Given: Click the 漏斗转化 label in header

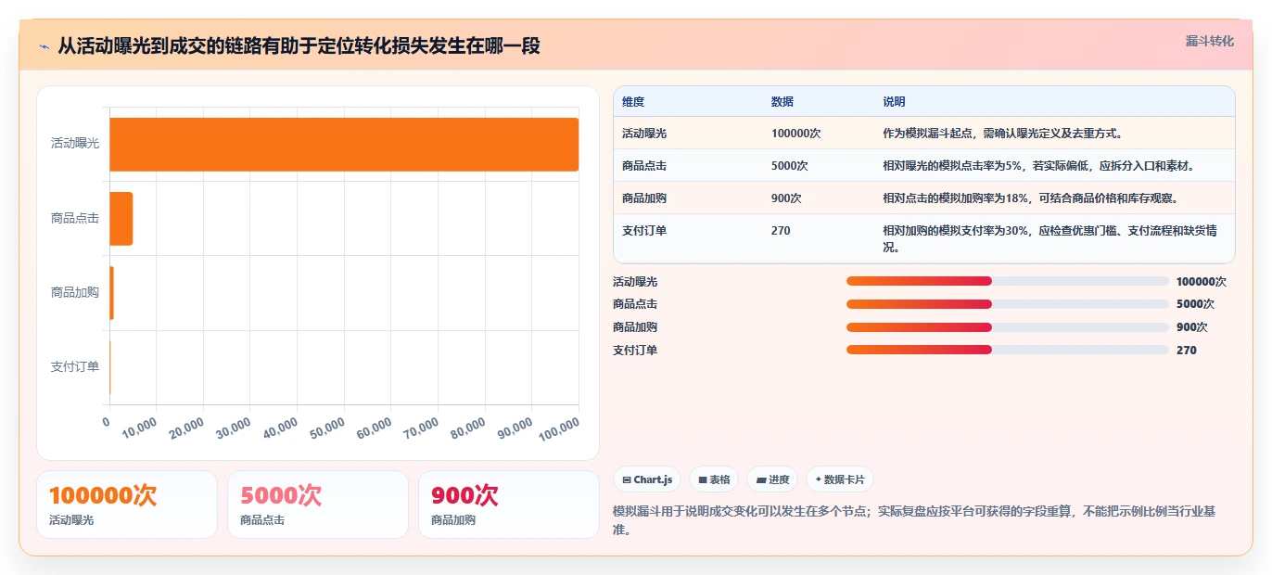Looking at the screenshot, I should pyautogui.click(x=1210, y=42).
